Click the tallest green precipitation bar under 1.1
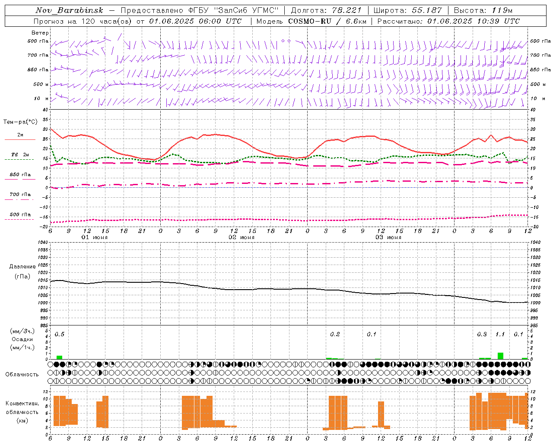The height and width of the screenshot is (442, 553). 500,356
